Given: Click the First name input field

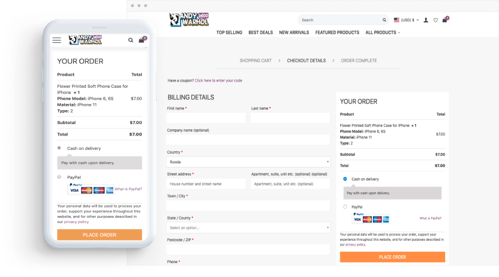Looking at the screenshot, I should coord(207,118).
